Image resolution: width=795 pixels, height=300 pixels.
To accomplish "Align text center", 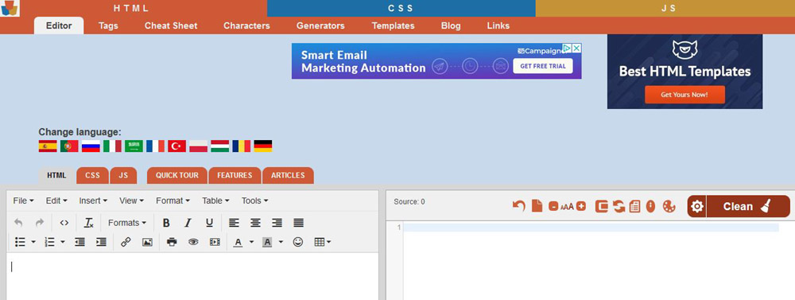I will pyautogui.click(x=255, y=223).
